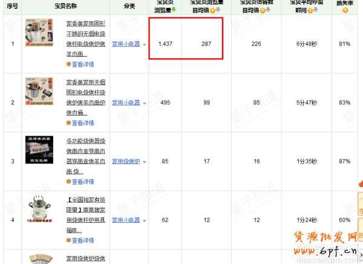This screenshot has height=264, width=363.
Task: Expand category dropdown arrow in row 2
Action: [x=145, y=104]
